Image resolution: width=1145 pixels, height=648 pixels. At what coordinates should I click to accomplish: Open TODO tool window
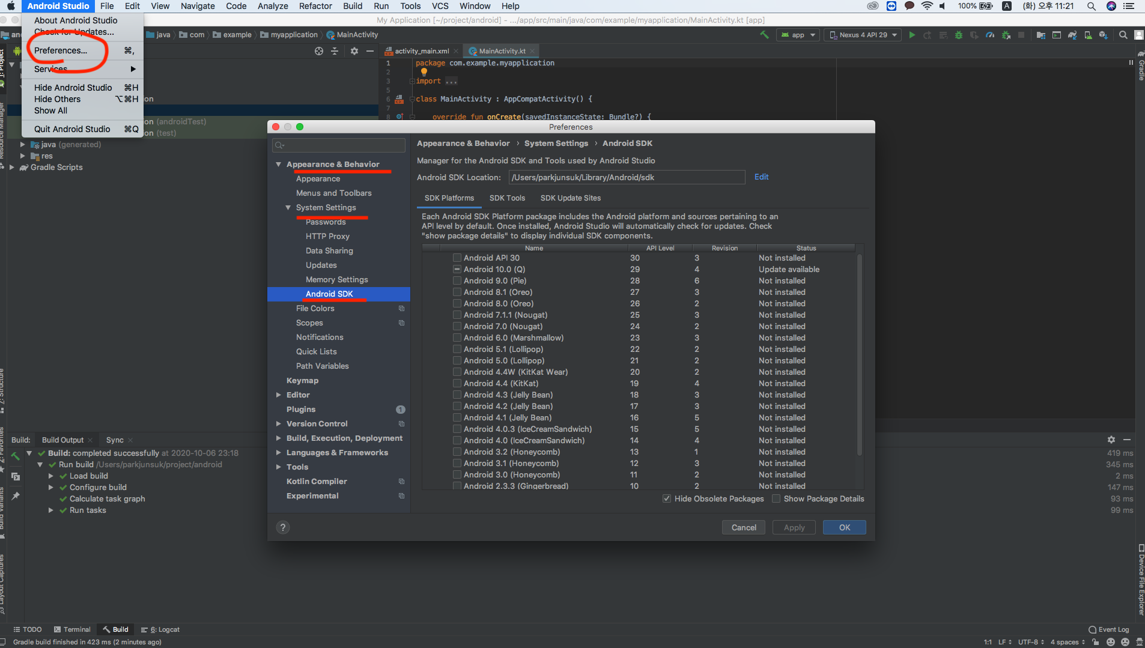click(28, 629)
